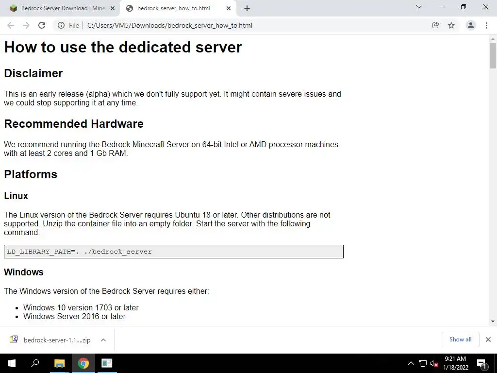Close the bedrock_server_how_to.html tab
497x373 pixels.
click(229, 8)
